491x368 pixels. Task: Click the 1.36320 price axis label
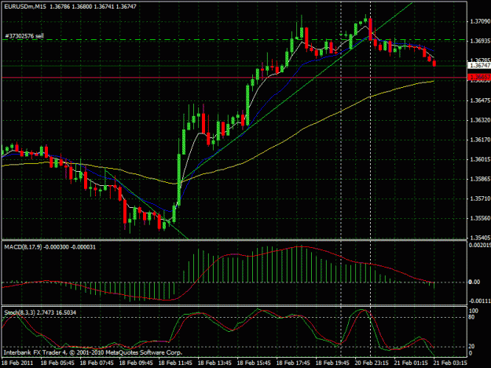[x=480, y=120]
